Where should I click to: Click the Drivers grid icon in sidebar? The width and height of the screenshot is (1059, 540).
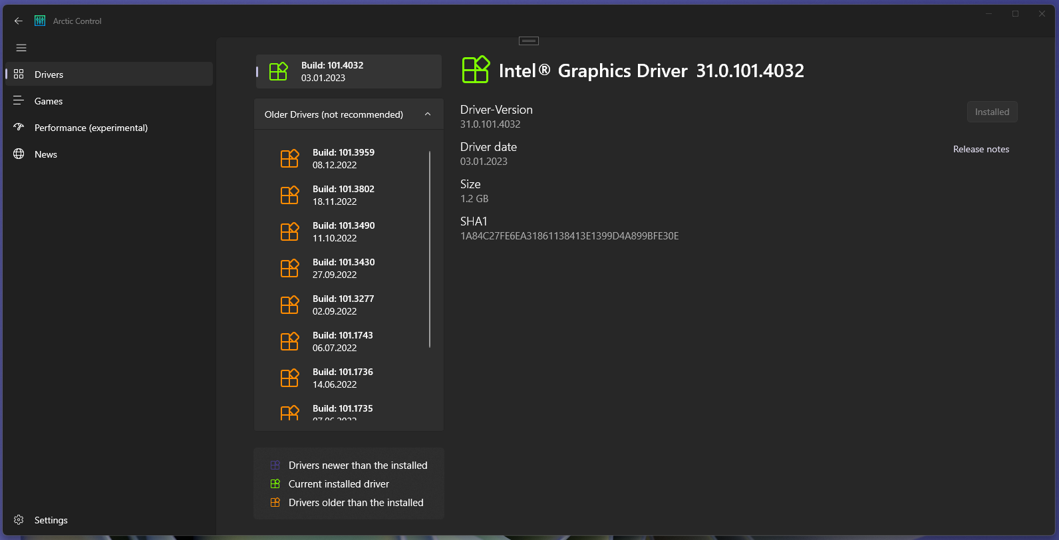tap(19, 74)
